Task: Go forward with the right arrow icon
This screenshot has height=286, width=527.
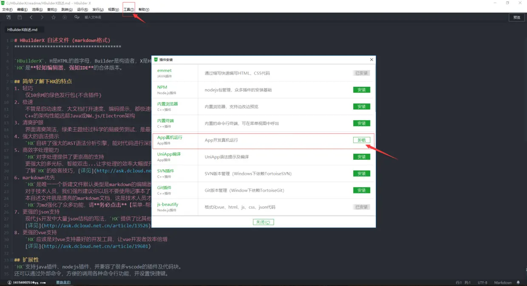Action: pyautogui.click(x=42, y=17)
